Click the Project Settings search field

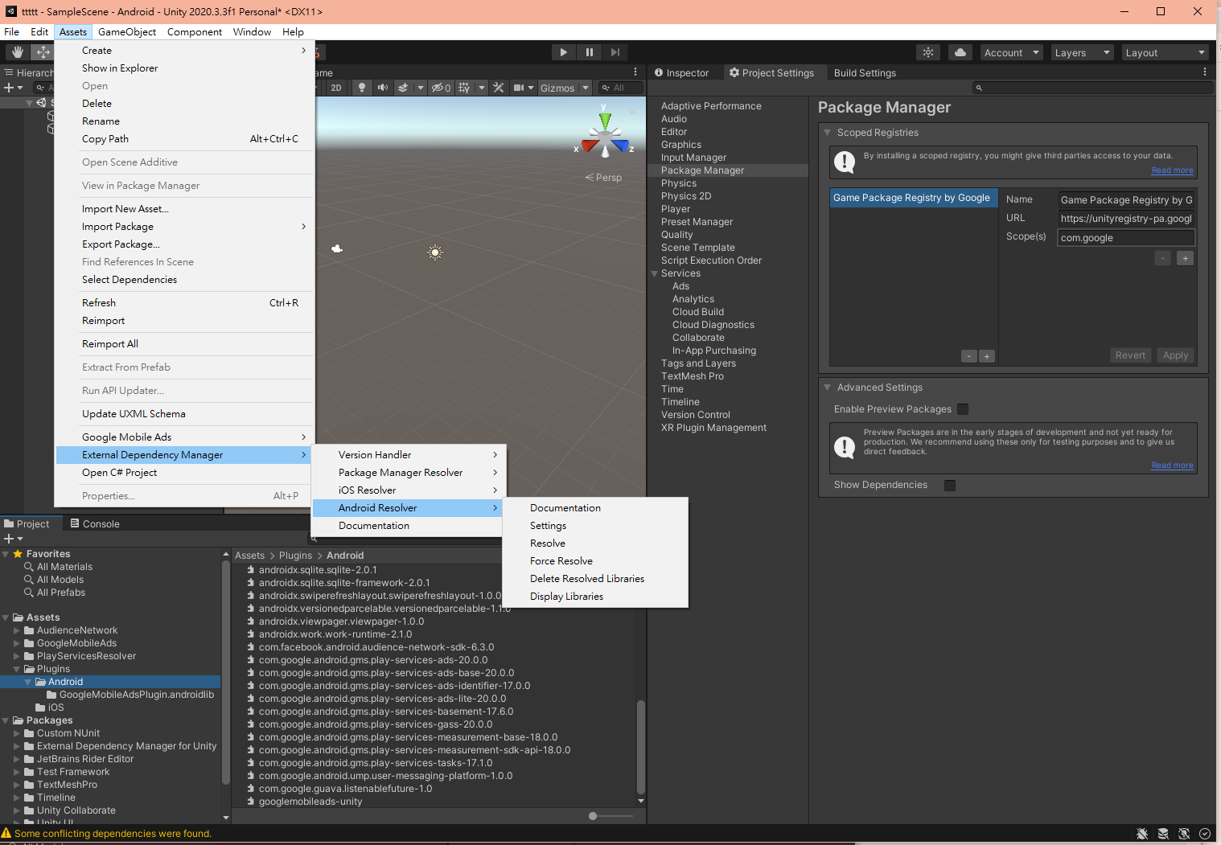pos(1092,88)
